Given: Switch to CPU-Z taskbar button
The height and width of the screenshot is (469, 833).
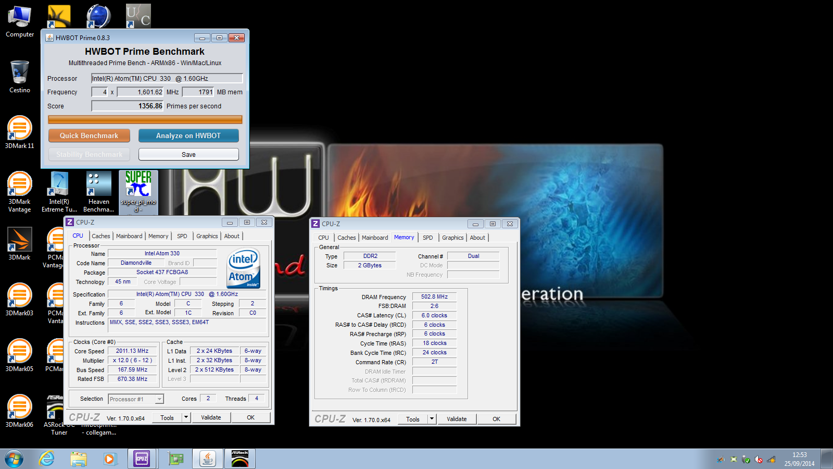Looking at the screenshot, I should (x=142, y=459).
